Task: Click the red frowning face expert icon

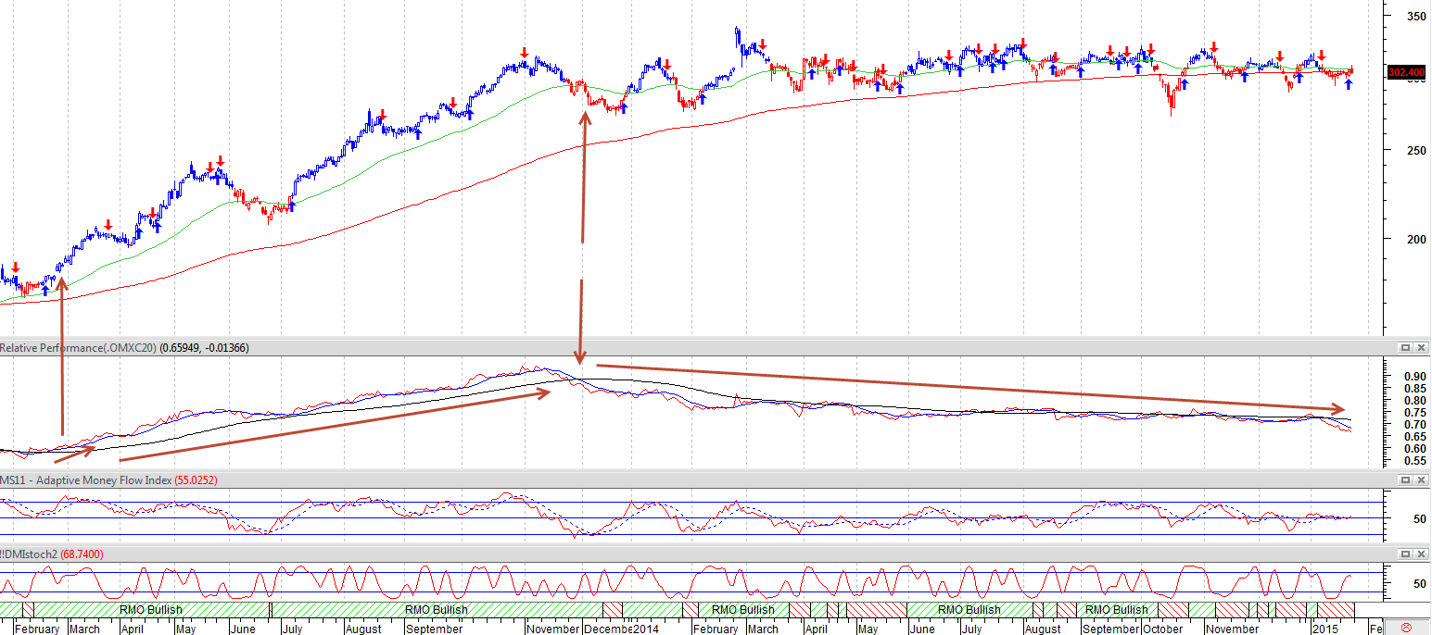Action: pos(1406,629)
